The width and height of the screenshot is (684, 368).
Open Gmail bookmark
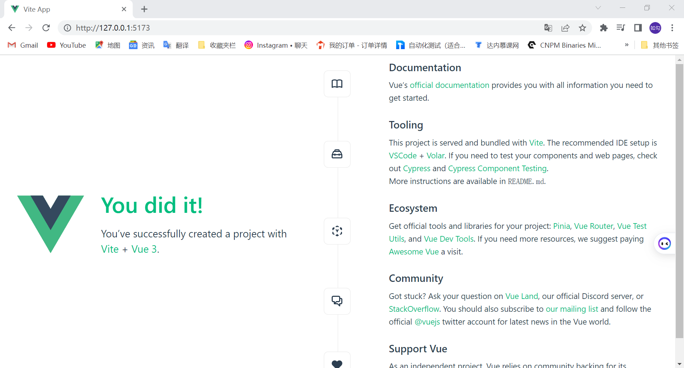pos(23,45)
